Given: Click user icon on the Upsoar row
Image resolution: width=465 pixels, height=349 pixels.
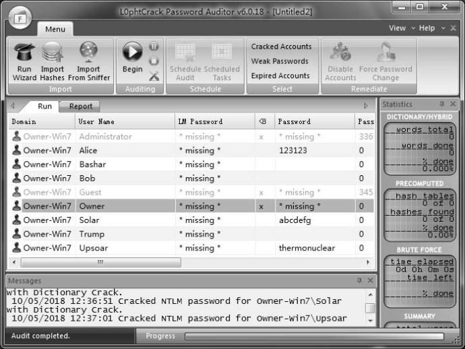Looking at the screenshot, I should 17,247.
